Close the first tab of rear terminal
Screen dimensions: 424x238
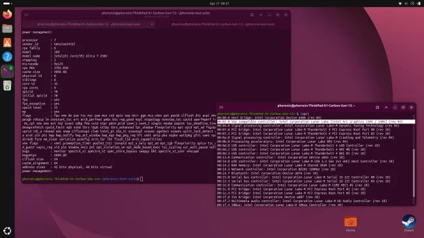pyautogui.click(x=152, y=24)
